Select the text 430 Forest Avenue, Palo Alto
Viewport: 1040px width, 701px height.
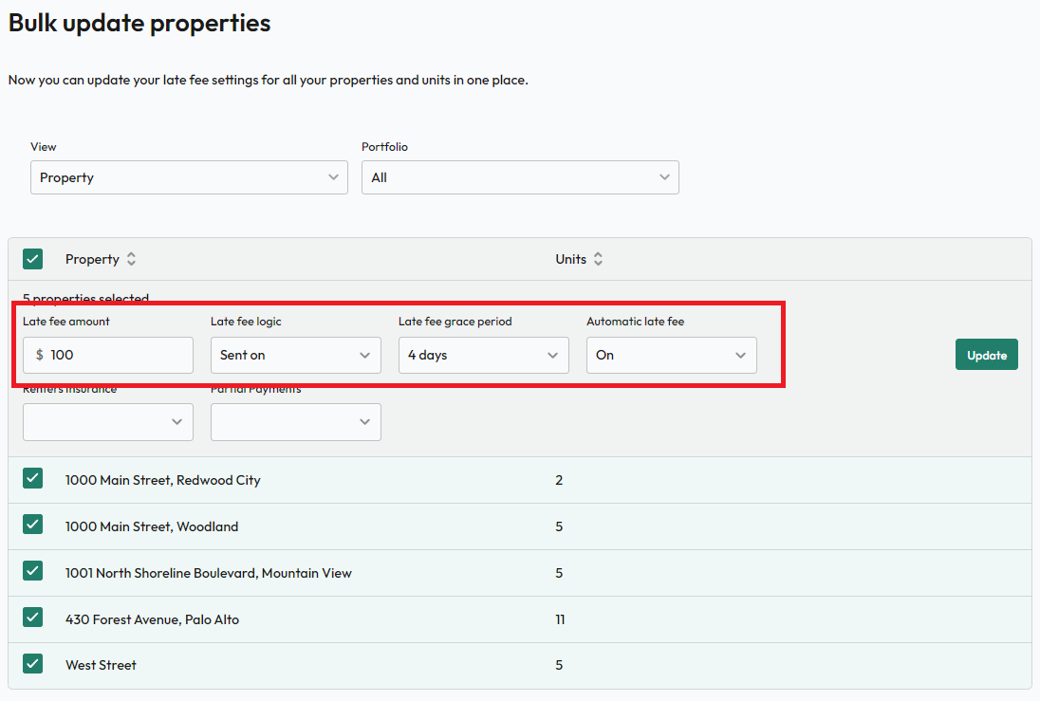[152, 619]
